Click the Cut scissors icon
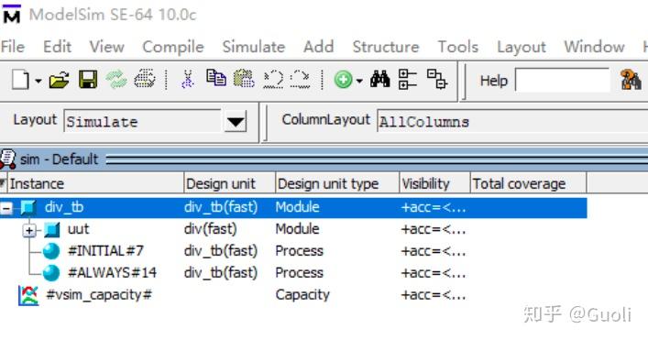Screen dimensions: 648x340 187,79
